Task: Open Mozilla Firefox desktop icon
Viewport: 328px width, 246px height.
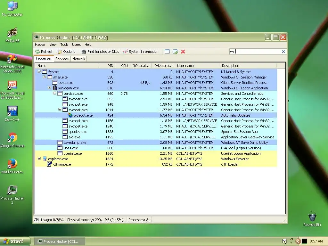Action: (x=12, y=166)
